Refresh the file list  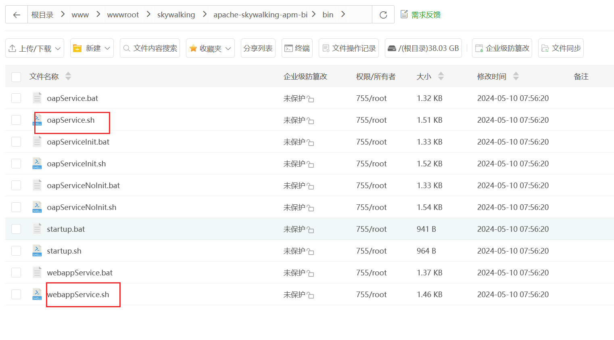[383, 15]
